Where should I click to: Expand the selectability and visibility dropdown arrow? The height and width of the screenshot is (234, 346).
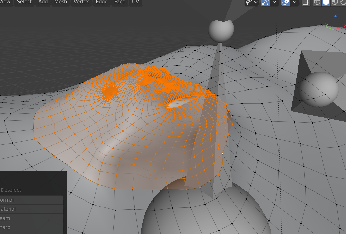pos(256,2)
